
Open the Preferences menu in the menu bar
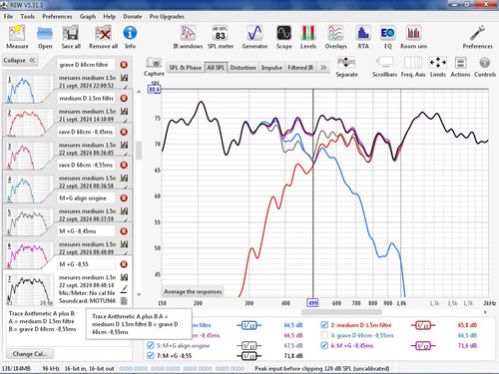click(x=57, y=16)
